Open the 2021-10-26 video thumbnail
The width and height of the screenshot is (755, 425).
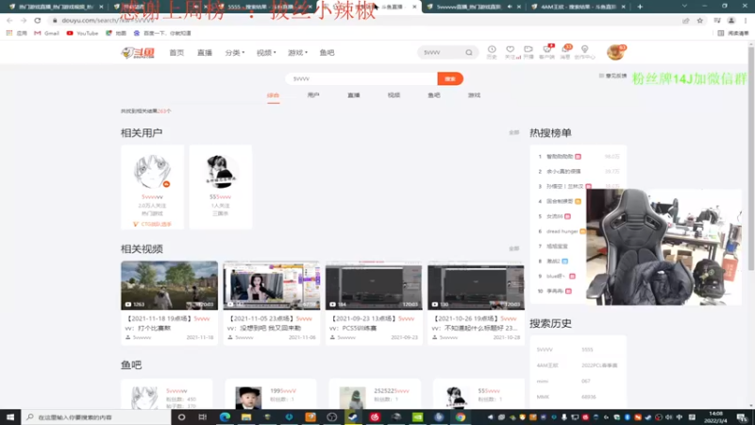click(x=476, y=285)
